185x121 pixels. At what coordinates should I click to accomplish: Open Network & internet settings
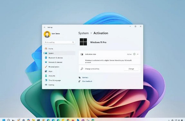(x=60, y=62)
